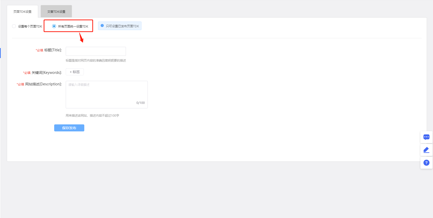
Task: Switch to the 页面TDK设置 tab
Action: 23,12
